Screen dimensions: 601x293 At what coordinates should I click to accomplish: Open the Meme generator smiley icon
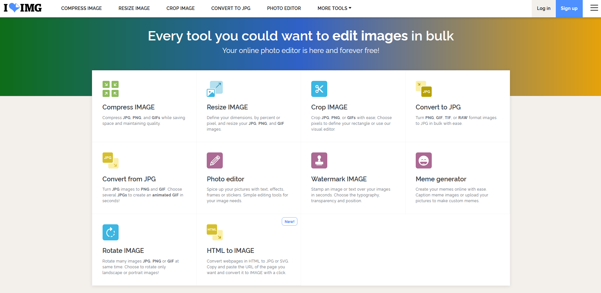point(423,160)
